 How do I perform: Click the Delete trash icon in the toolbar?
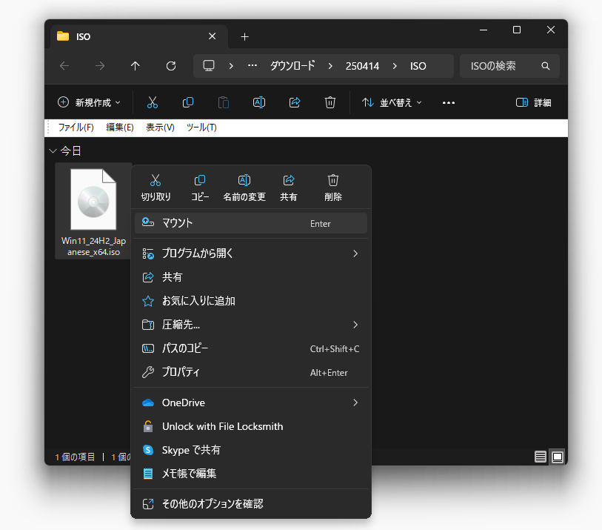pyautogui.click(x=330, y=102)
